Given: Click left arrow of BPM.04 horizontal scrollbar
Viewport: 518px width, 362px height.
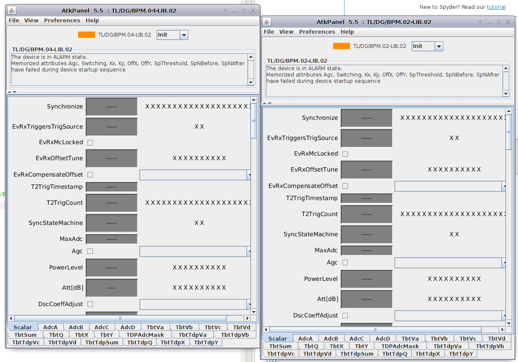Looking at the screenshot, I should click(11, 318).
